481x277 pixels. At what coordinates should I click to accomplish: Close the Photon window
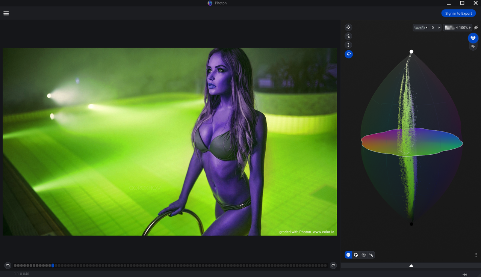tap(475, 3)
